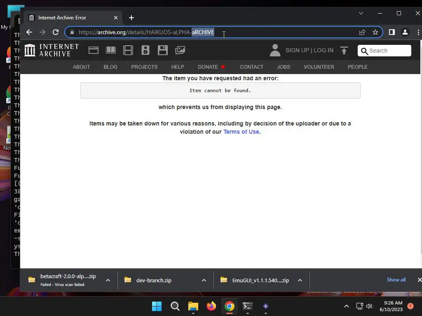Open the BLOG menu item
422x316 pixels.
pyautogui.click(x=110, y=67)
